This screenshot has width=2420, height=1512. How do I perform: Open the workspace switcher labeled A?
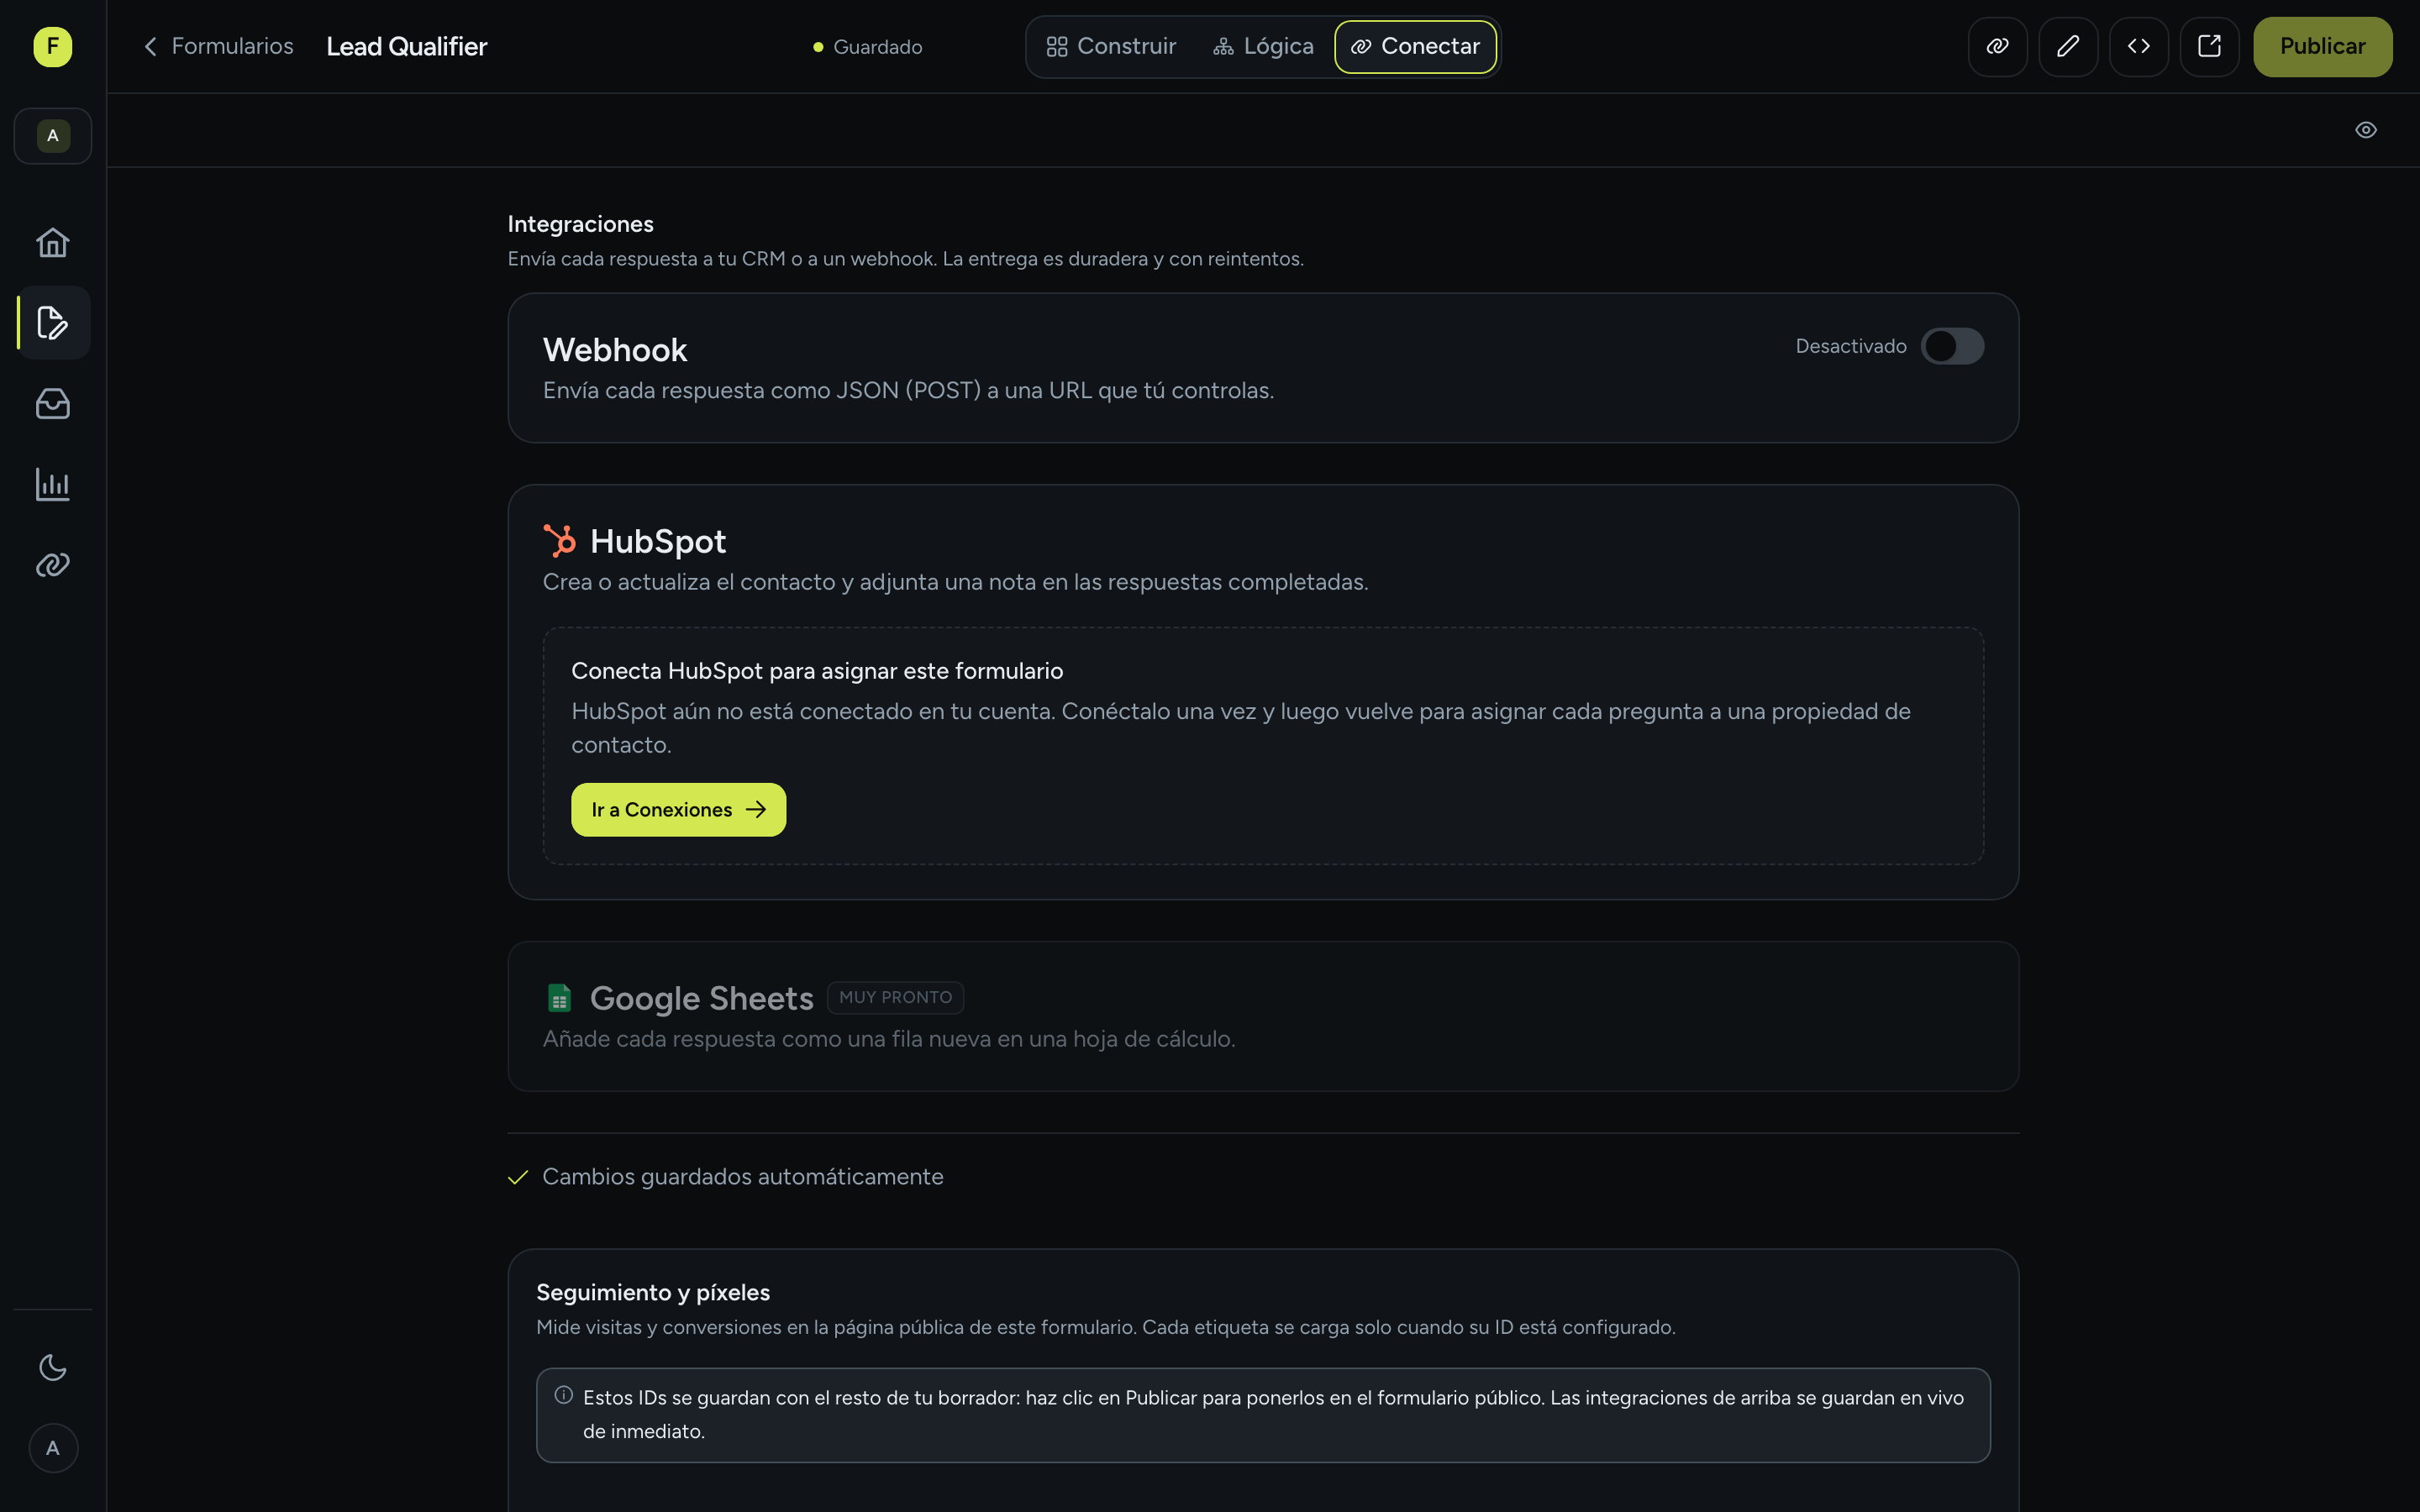pyautogui.click(x=53, y=136)
